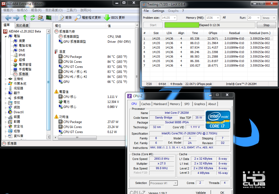Image resolution: width=279 pixels, height=194 pixels.
Task: Switch to the Caches tab in CPU-Z
Action: [x=146, y=104]
